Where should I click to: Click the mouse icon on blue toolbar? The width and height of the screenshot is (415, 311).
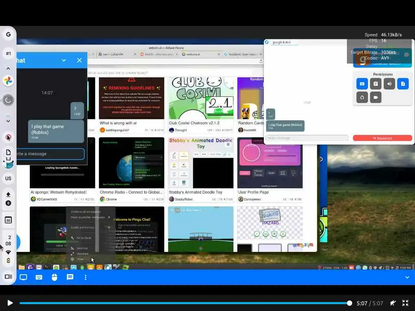(x=54, y=277)
